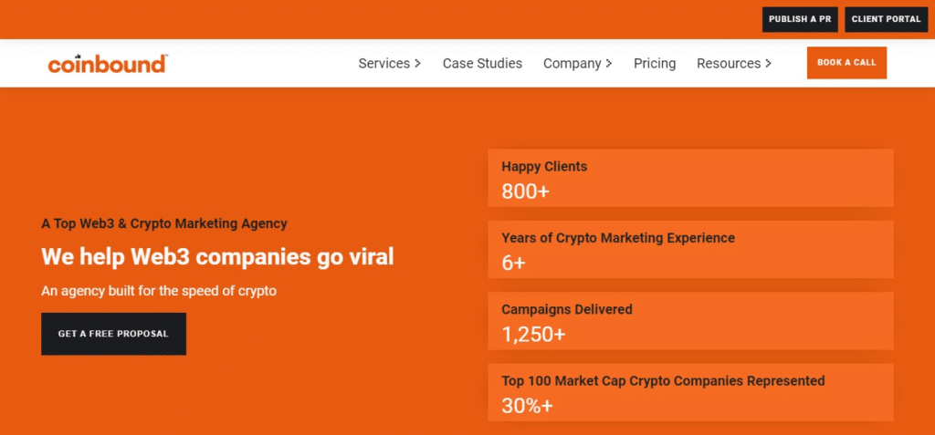Click the Publish a PR button
This screenshot has width=935, height=435.
(x=800, y=19)
